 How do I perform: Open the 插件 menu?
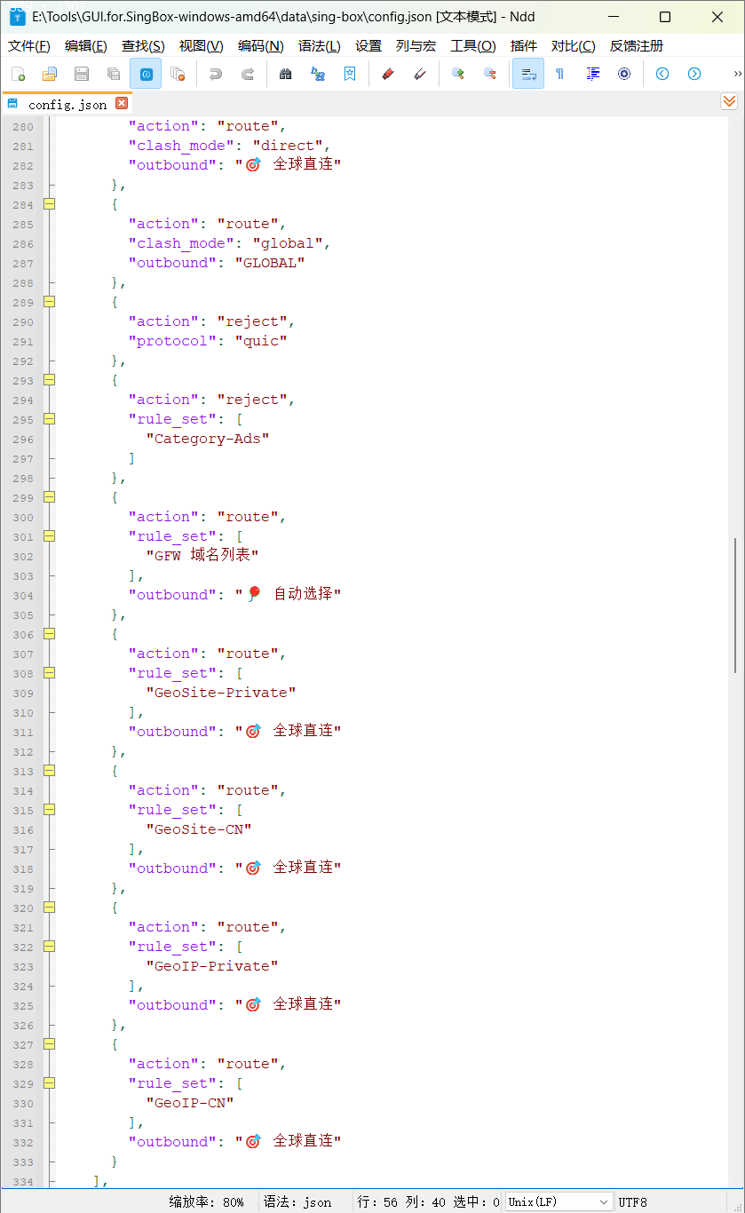coord(524,46)
